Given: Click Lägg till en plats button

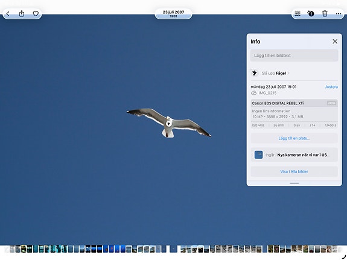Looking at the screenshot, I should [294, 138].
